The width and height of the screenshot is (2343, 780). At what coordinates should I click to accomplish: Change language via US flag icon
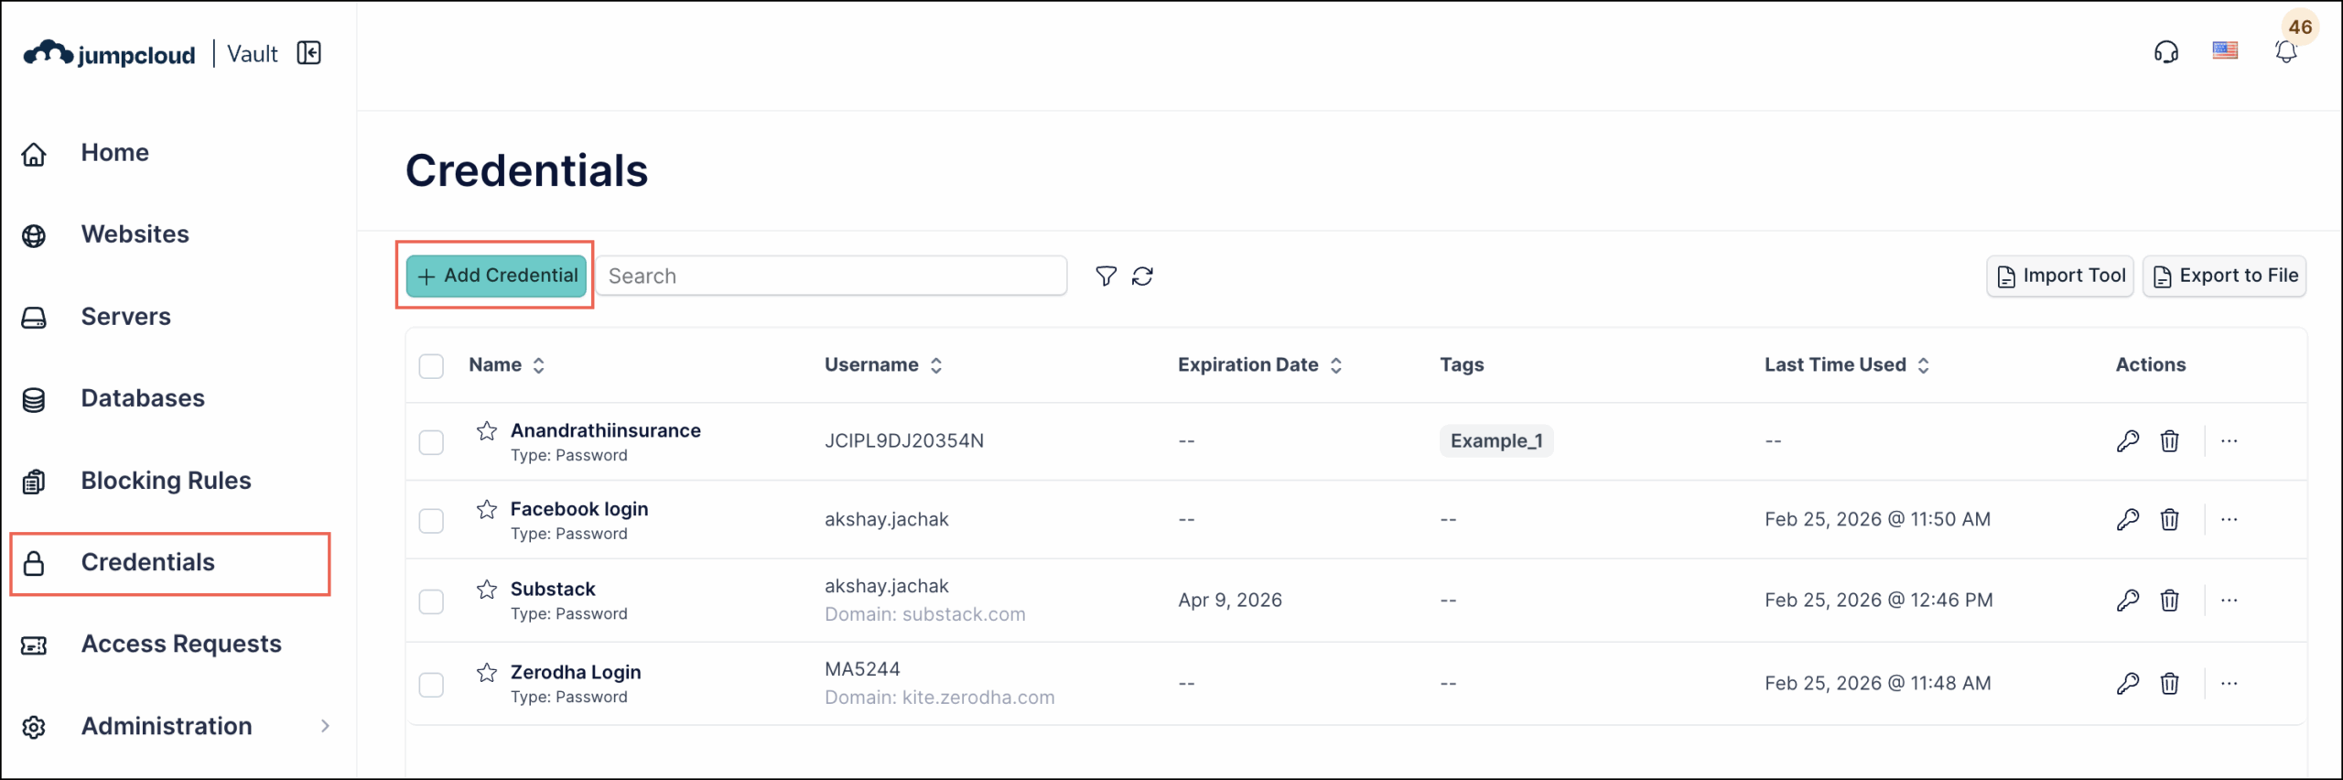pyautogui.click(x=2225, y=50)
